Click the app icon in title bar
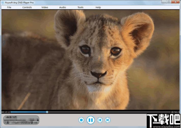This screenshot has height=128, width=181. (x=3, y=2)
